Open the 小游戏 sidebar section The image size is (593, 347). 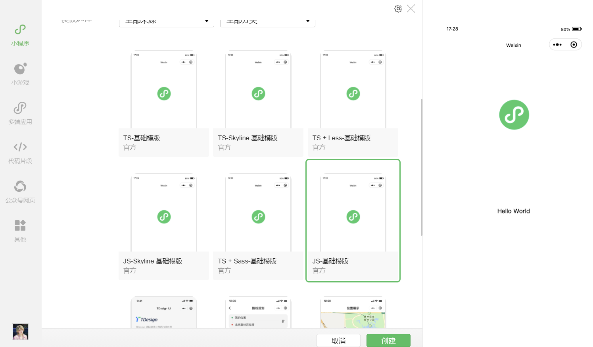[20, 74]
